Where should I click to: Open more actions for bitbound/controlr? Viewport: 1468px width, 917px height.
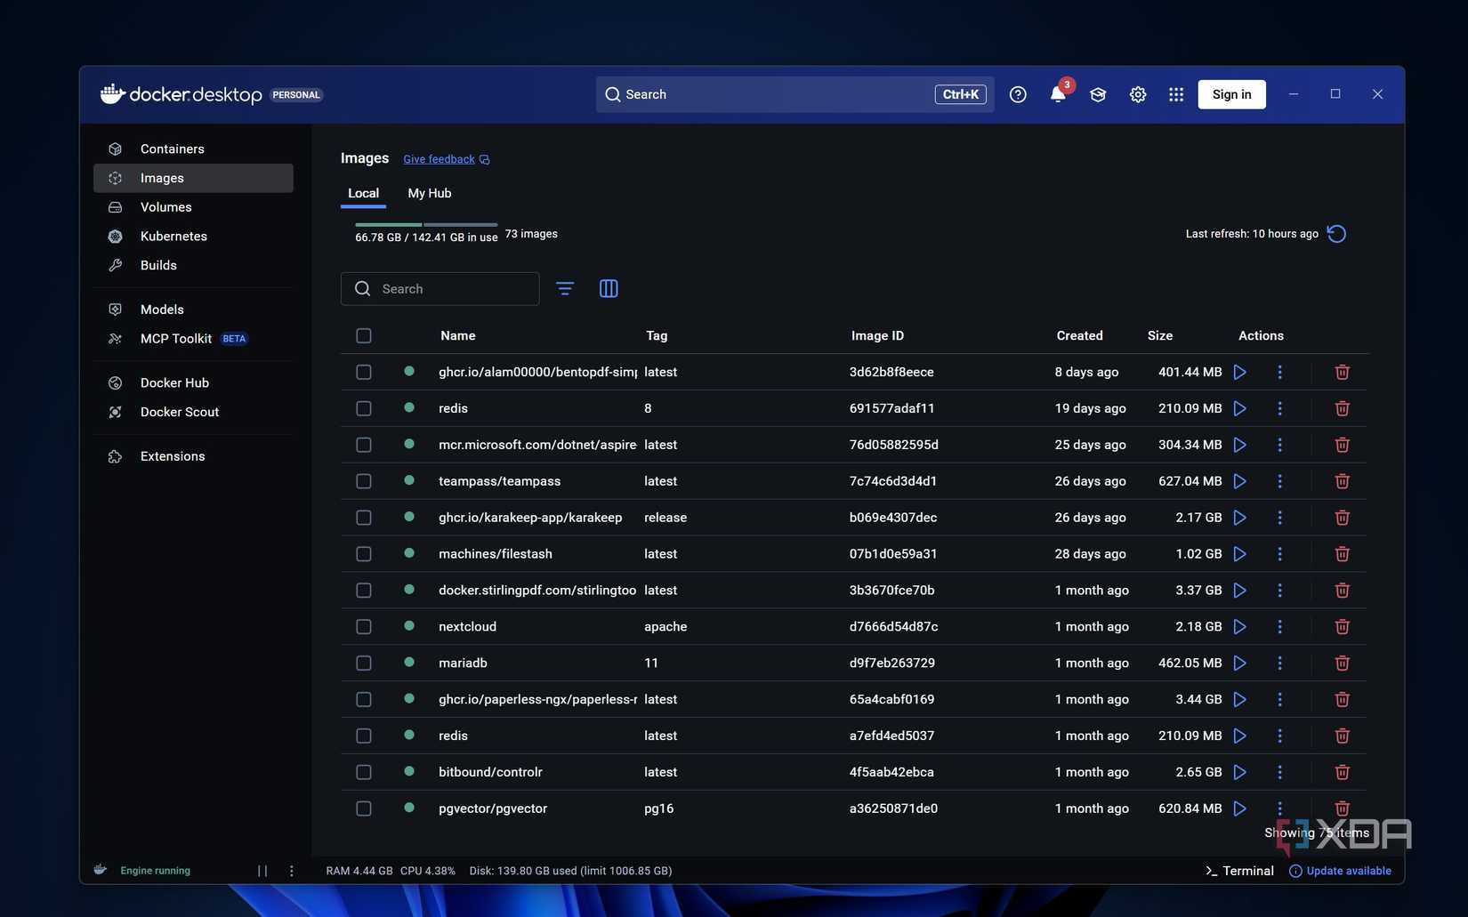coord(1280,772)
